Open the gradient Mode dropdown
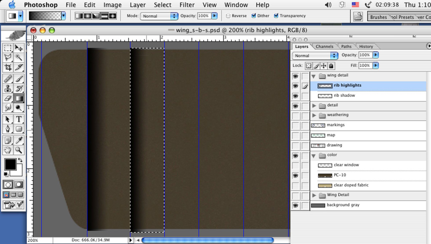431x244 pixels. point(159,16)
